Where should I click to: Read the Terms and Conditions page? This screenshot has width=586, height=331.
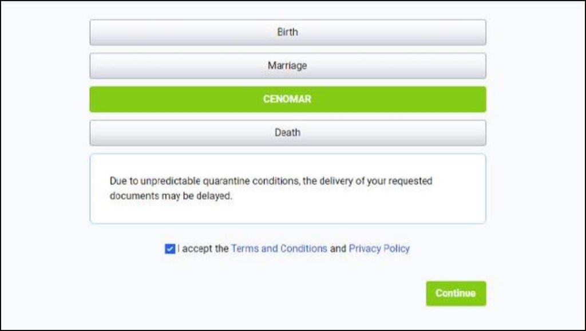click(279, 249)
